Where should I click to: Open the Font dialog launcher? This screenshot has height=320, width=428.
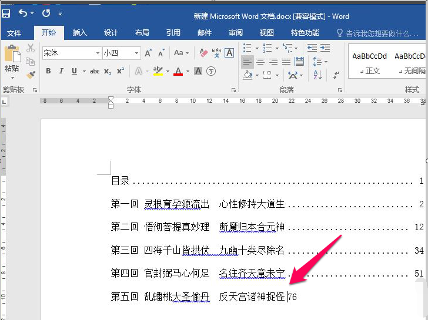pos(233,90)
